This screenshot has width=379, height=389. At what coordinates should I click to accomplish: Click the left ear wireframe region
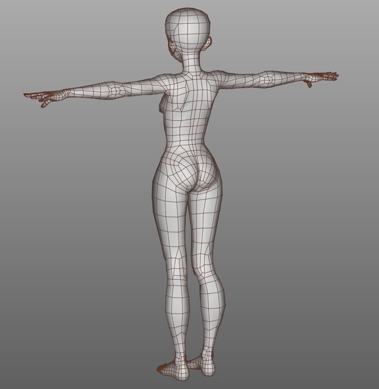[206, 43]
